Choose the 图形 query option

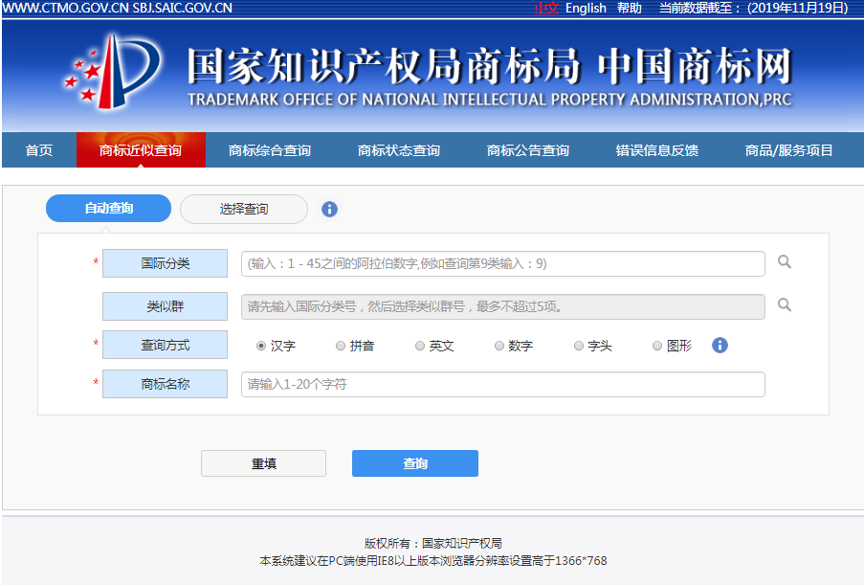tap(656, 346)
